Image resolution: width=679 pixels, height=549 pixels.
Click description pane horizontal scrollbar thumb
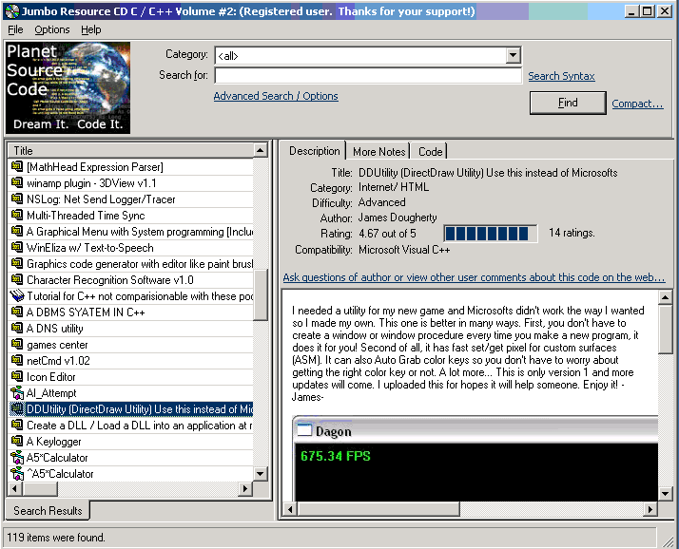[x=378, y=509]
